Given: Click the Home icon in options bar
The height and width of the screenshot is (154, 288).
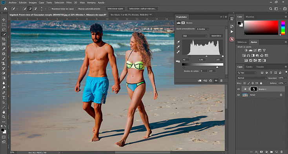Looking at the screenshot, I should pos(5,9).
